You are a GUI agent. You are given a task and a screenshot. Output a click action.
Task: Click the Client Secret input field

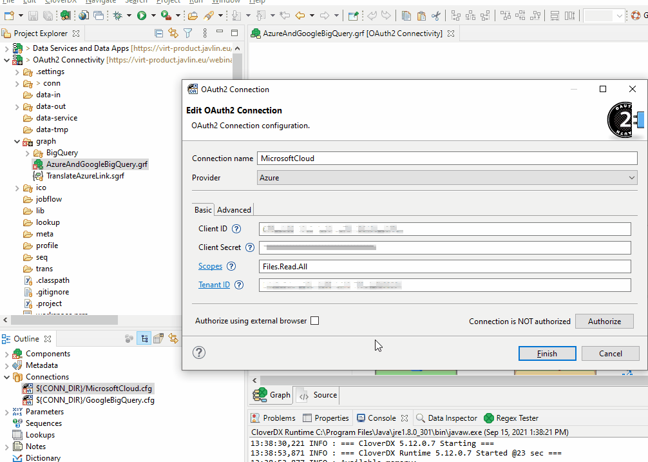(444, 247)
